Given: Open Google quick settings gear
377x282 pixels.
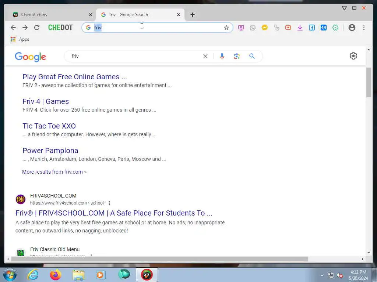Looking at the screenshot, I should (353, 56).
